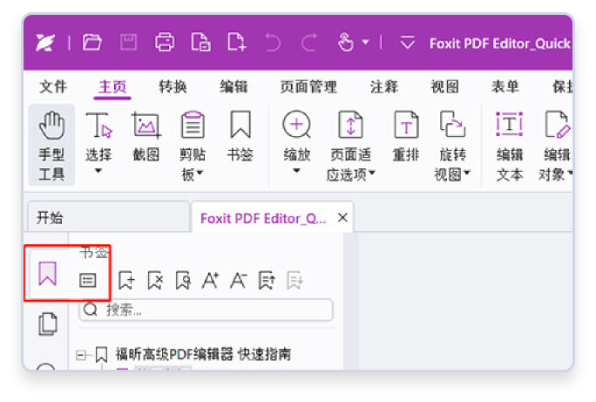Click the save-as page icon
This screenshot has width=596, height=402.
click(200, 42)
